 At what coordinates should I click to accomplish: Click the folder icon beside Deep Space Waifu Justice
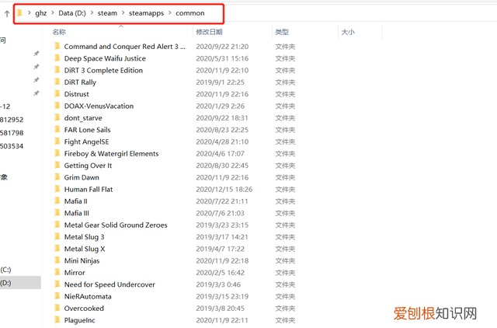pyautogui.click(x=57, y=58)
